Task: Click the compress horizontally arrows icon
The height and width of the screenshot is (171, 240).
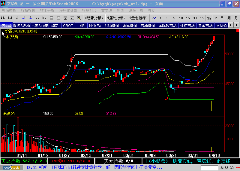Action: [44, 18]
